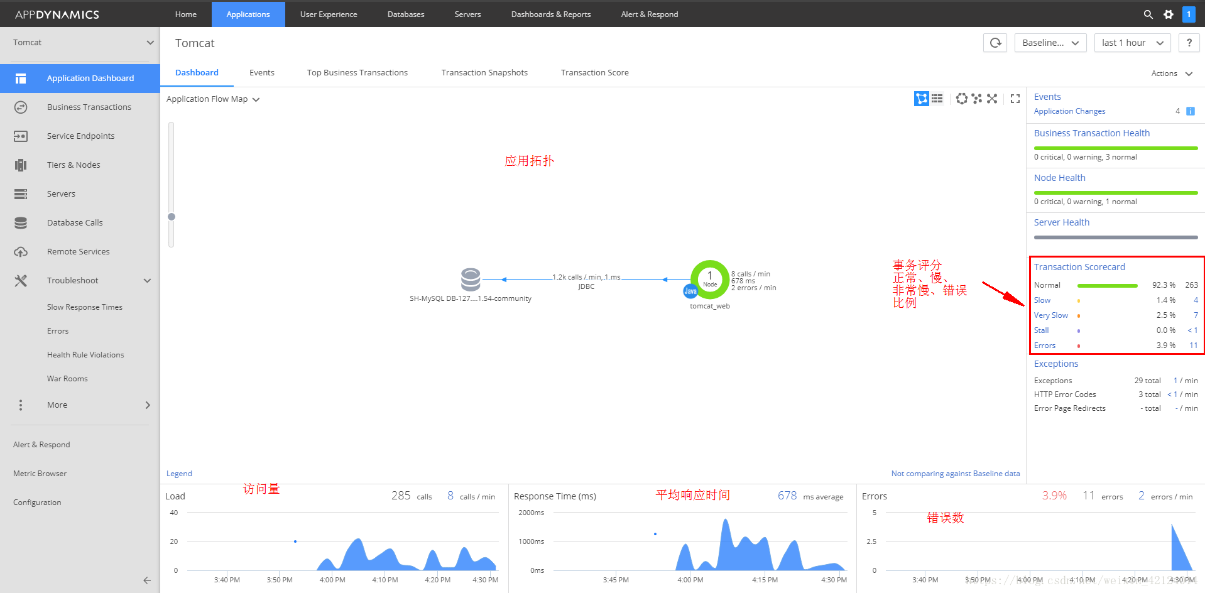
Task: Click the Business Transactions sidebar icon
Action: (x=21, y=107)
